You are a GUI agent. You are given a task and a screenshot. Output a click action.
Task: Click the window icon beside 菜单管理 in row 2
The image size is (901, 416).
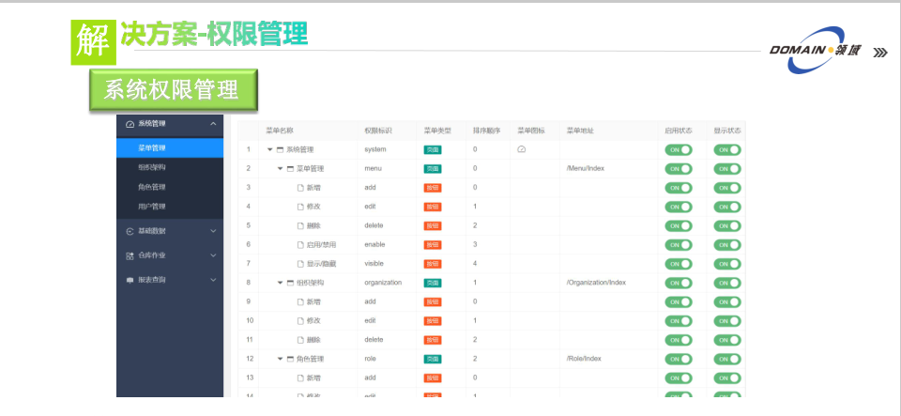[x=290, y=169]
